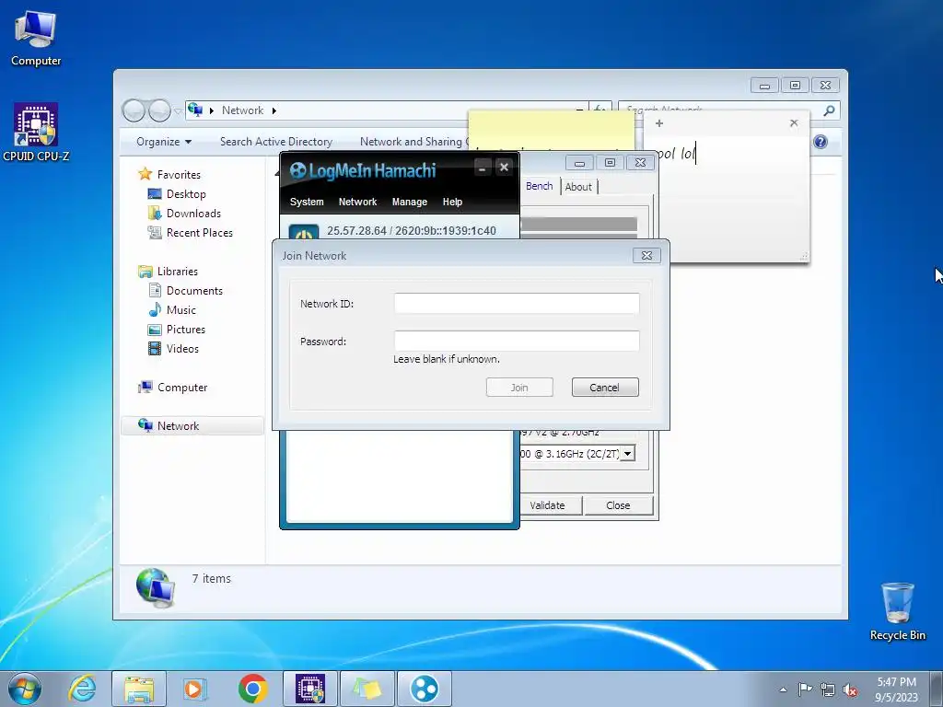Click CPU-Z Close button

coord(618,505)
